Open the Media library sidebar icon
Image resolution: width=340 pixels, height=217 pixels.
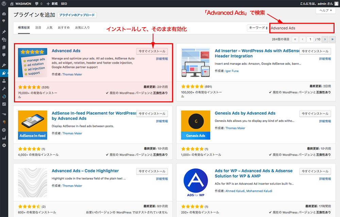click(x=4, y=40)
